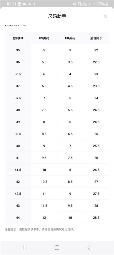Viewport: 114px width, 255px height.
Task: Tap the gallery notification icon in status bar
Action: pyautogui.click(x=20, y=4)
